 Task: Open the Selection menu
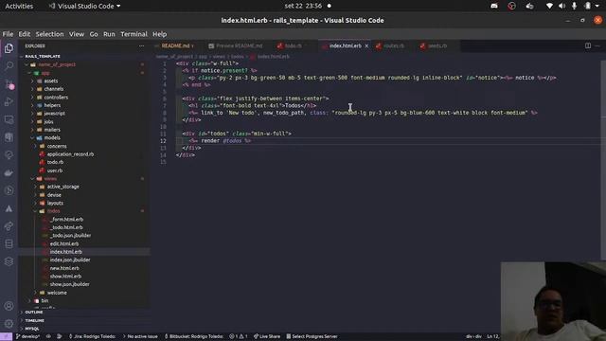49,34
